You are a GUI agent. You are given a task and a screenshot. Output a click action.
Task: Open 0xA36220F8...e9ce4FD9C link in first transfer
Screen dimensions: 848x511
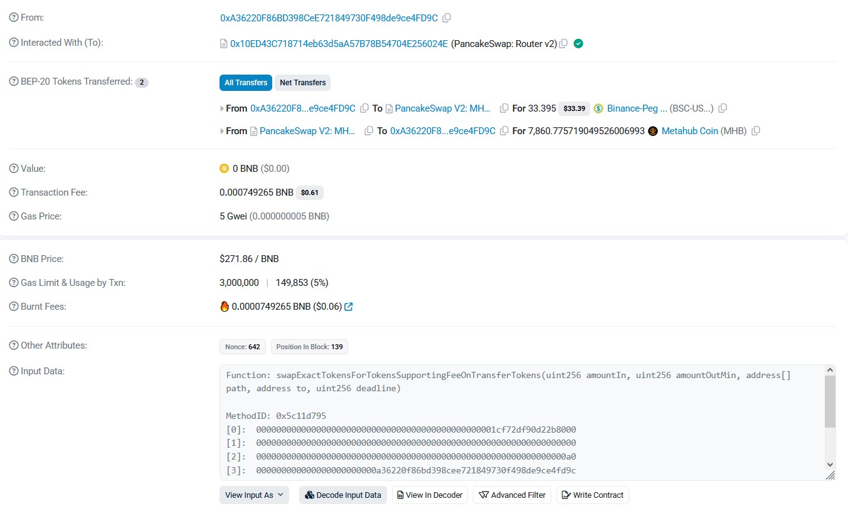point(303,108)
